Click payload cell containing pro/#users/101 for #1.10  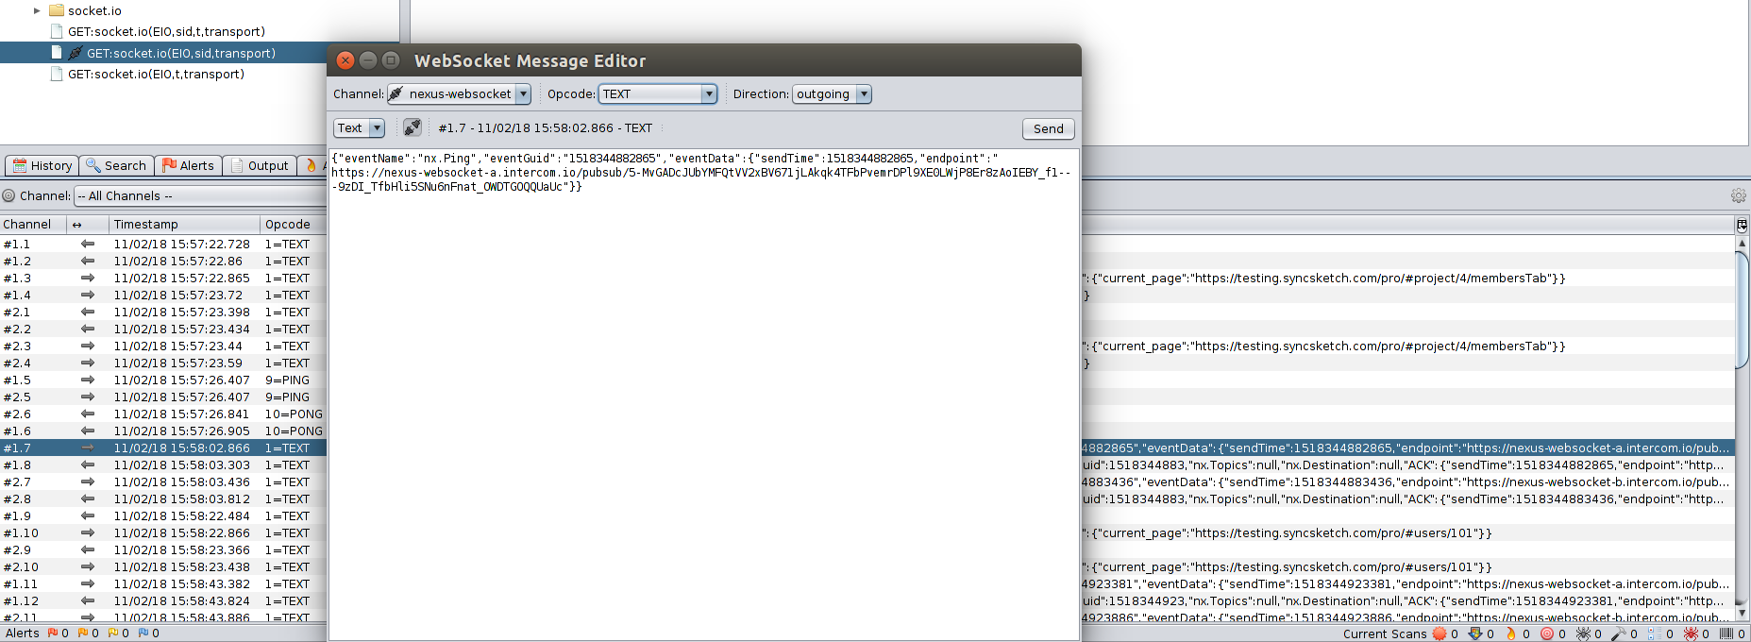pyautogui.click(x=1407, y=532)
